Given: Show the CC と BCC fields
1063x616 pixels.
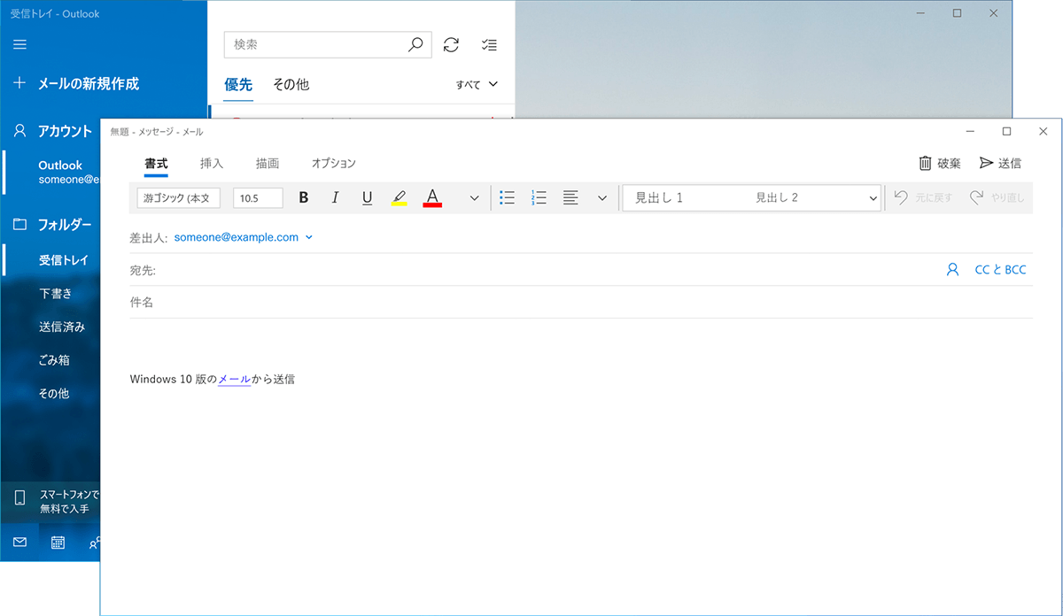Looking at the screenshot, I should (x=1000, y=270).
